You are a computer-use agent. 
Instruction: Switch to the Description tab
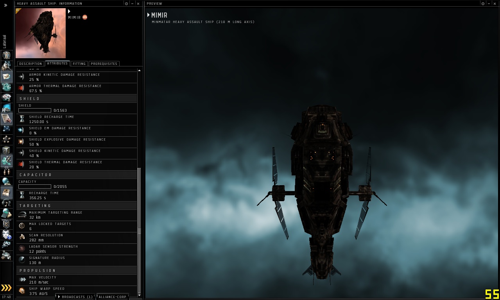coord(30,64)
